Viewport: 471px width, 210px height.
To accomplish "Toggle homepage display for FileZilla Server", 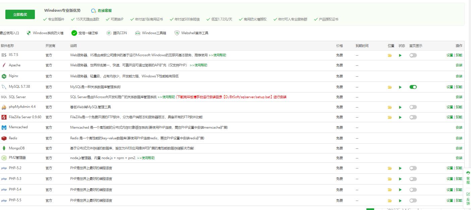I will coord(413,117).
